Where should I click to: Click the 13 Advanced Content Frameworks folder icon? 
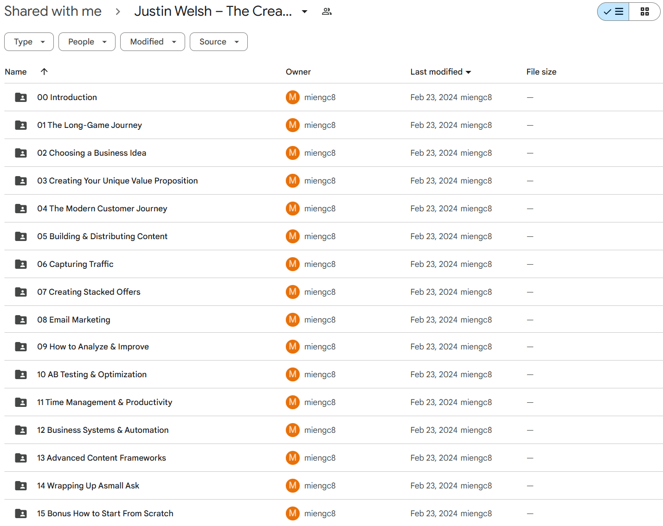pos(21,458)
